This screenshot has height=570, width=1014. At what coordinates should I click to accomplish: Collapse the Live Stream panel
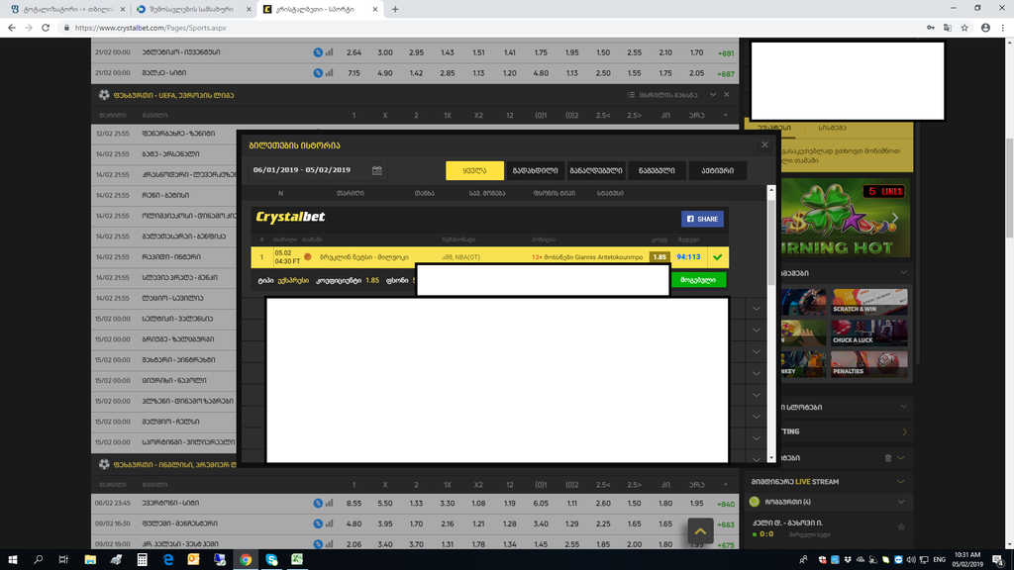coord(900,482)
